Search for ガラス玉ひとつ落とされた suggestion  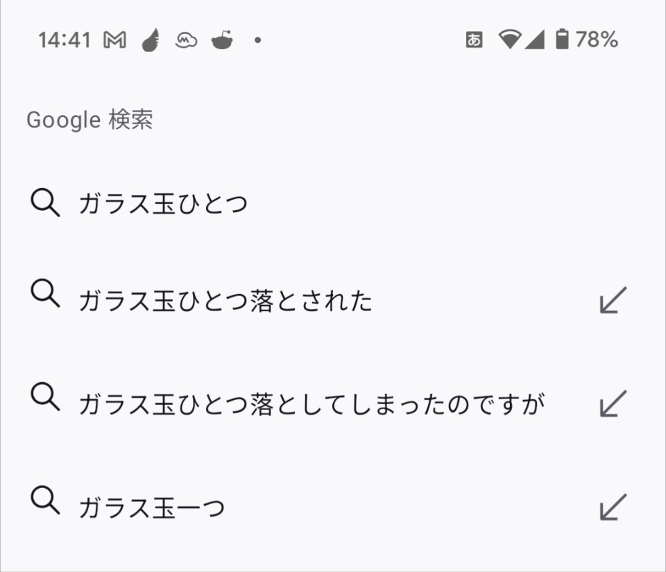225,301
